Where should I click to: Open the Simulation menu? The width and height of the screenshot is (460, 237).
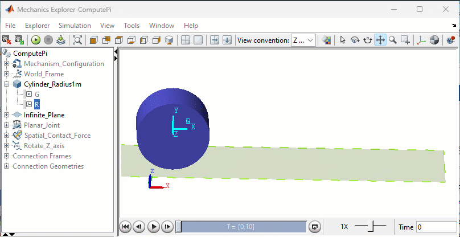pyautogui.click(x=75, y=26)
